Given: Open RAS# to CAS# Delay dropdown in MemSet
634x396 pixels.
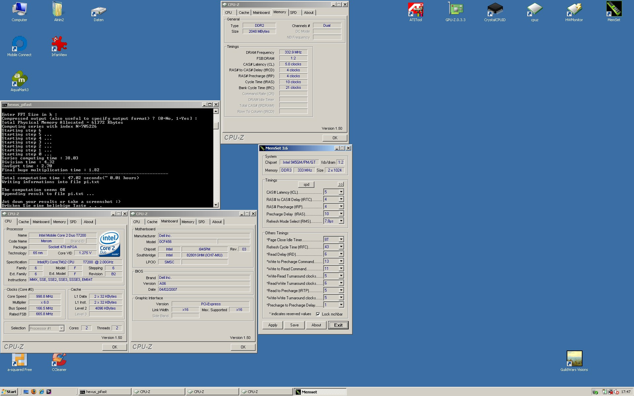Looking at the screenshot, I should tap(341, 199).
